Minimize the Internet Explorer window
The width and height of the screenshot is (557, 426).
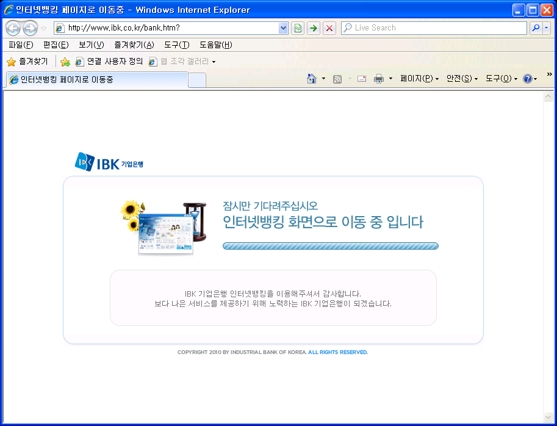click(519, 10)
